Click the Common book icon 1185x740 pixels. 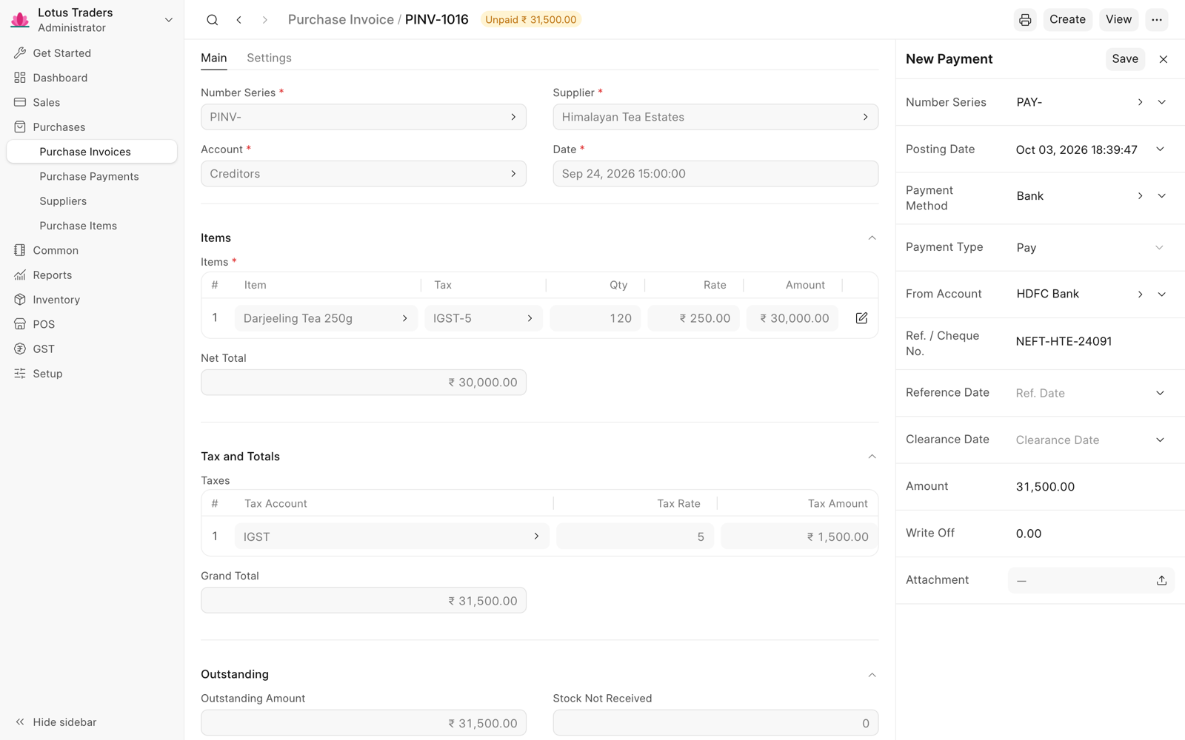point(20,250)
